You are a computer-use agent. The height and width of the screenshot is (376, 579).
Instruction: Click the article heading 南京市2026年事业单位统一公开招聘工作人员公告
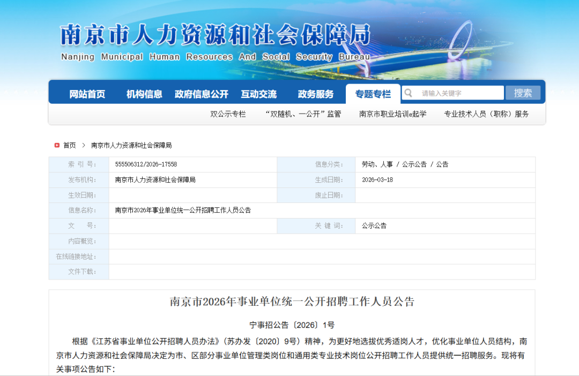292,302
